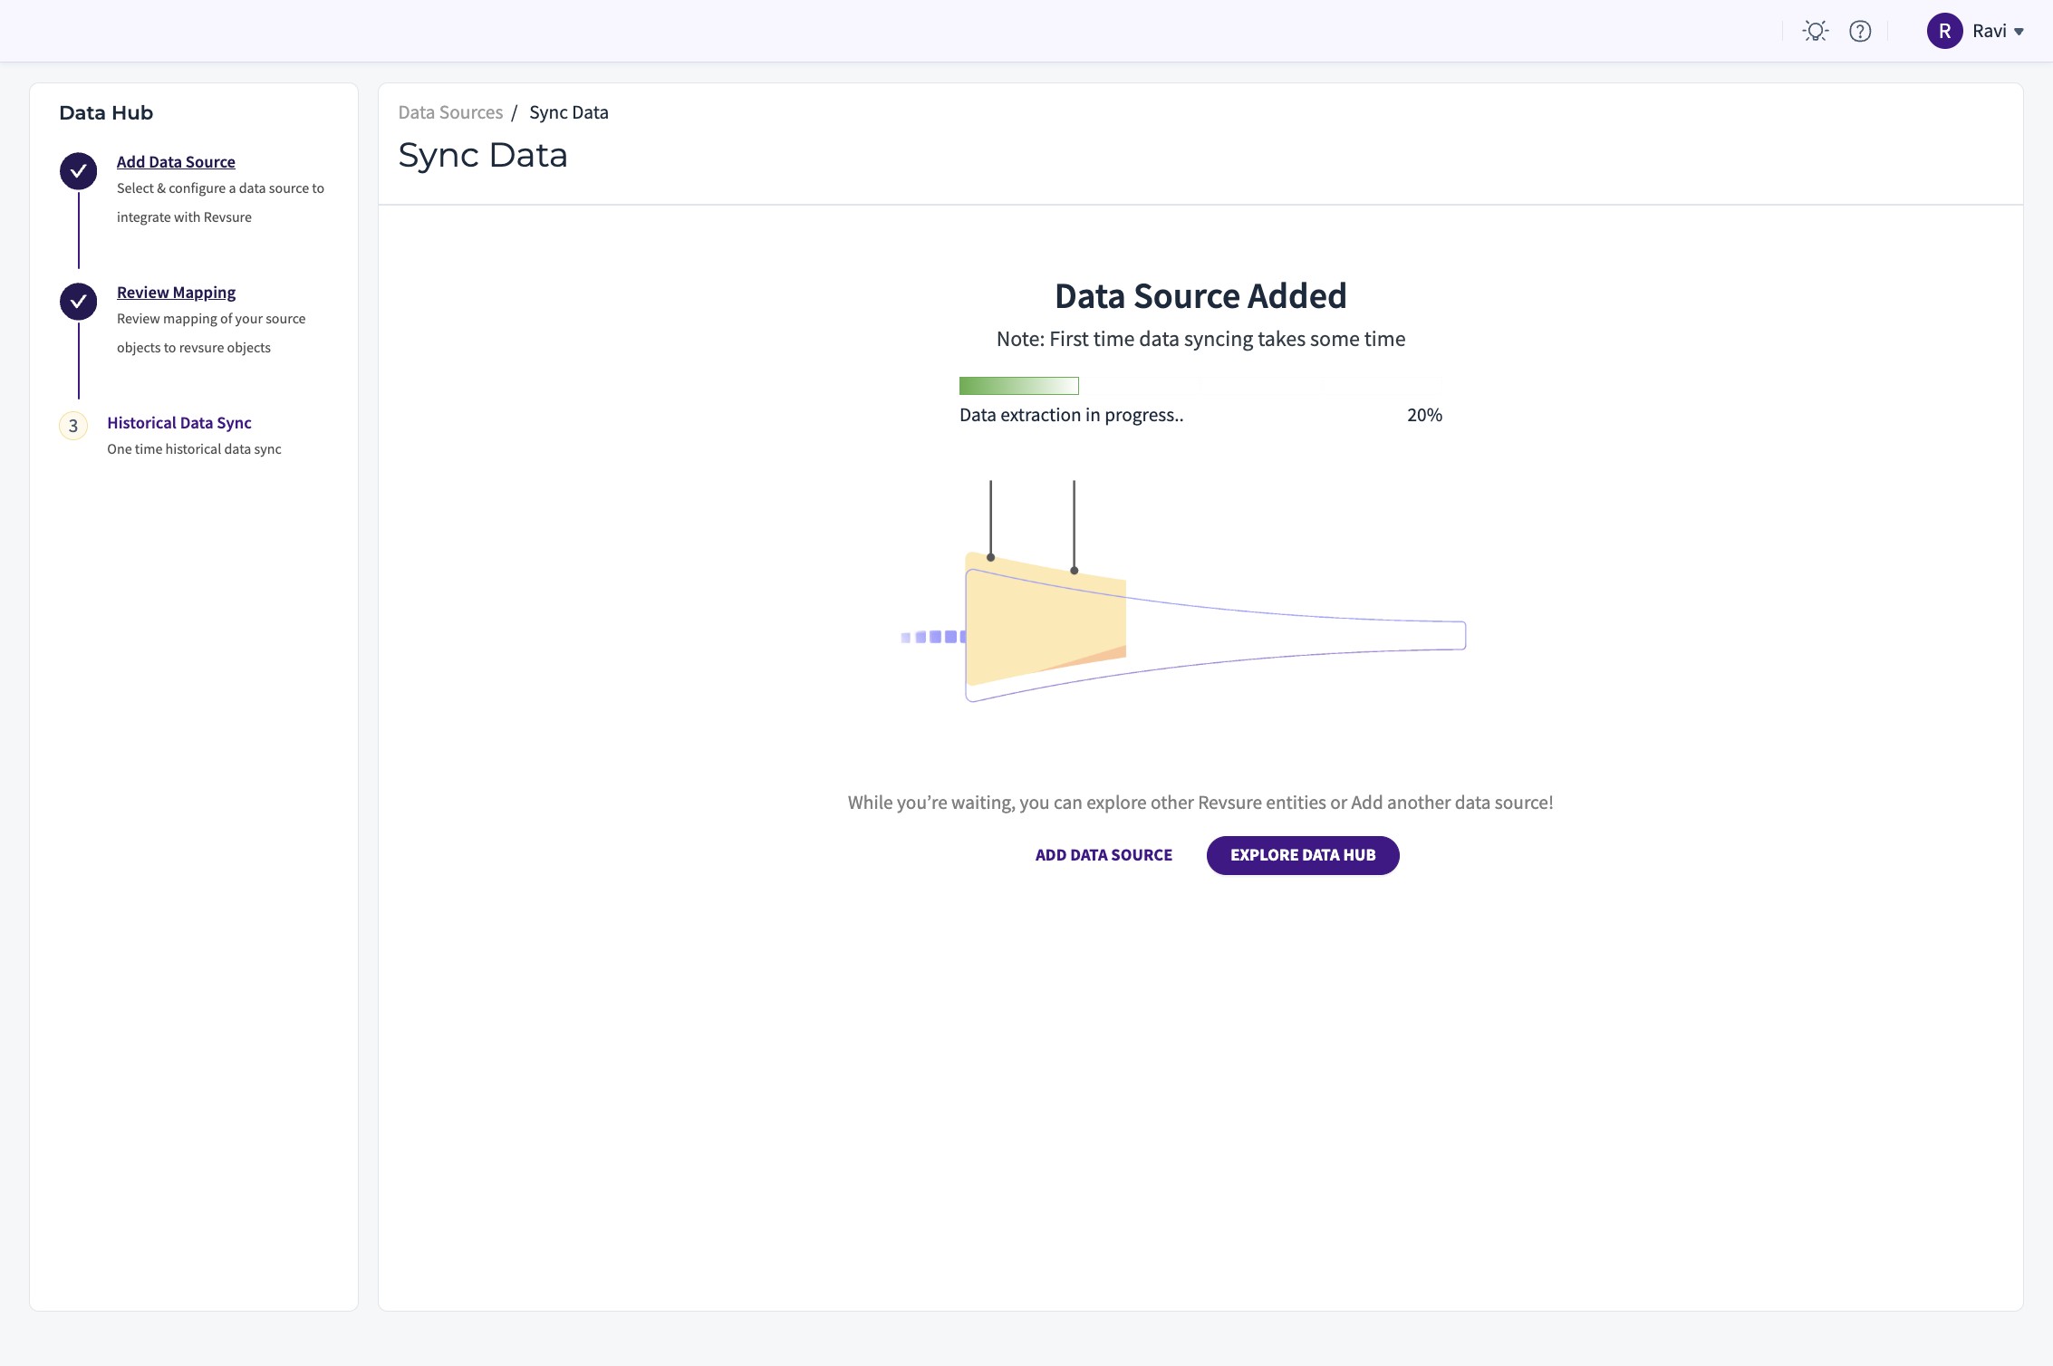Click the step 3 number circle
This screenshot has height=1366, width=2053.
pos(73,426)
